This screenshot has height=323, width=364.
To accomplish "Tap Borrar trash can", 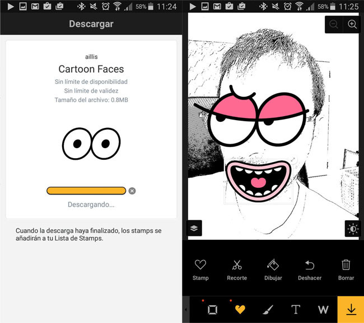I will (x=346, y=270).
